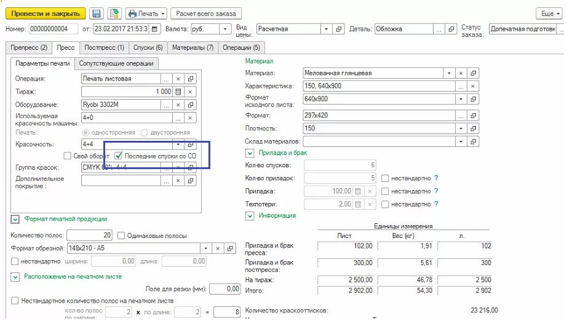This screenshot has width=567, height=321.
Task: Collapse Формат печатной продукции section
Action: [15, 220]
